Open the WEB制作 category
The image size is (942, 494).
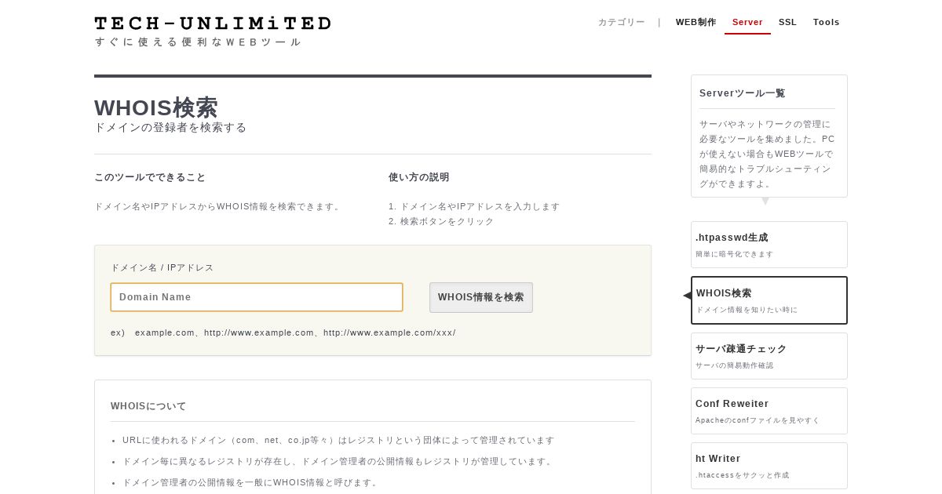tap(696, 22)
